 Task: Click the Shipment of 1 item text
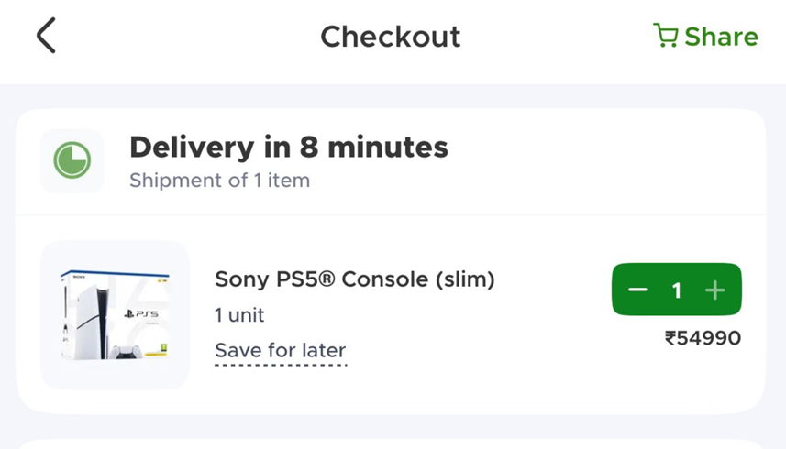click(219, 181)
